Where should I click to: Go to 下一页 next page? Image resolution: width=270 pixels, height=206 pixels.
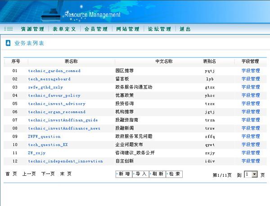click(48, 174)
